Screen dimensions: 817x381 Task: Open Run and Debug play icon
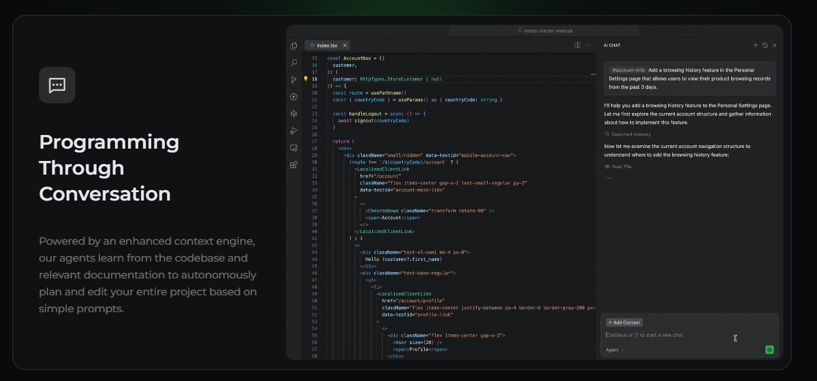pyautogui.click(x=294, y=131)
